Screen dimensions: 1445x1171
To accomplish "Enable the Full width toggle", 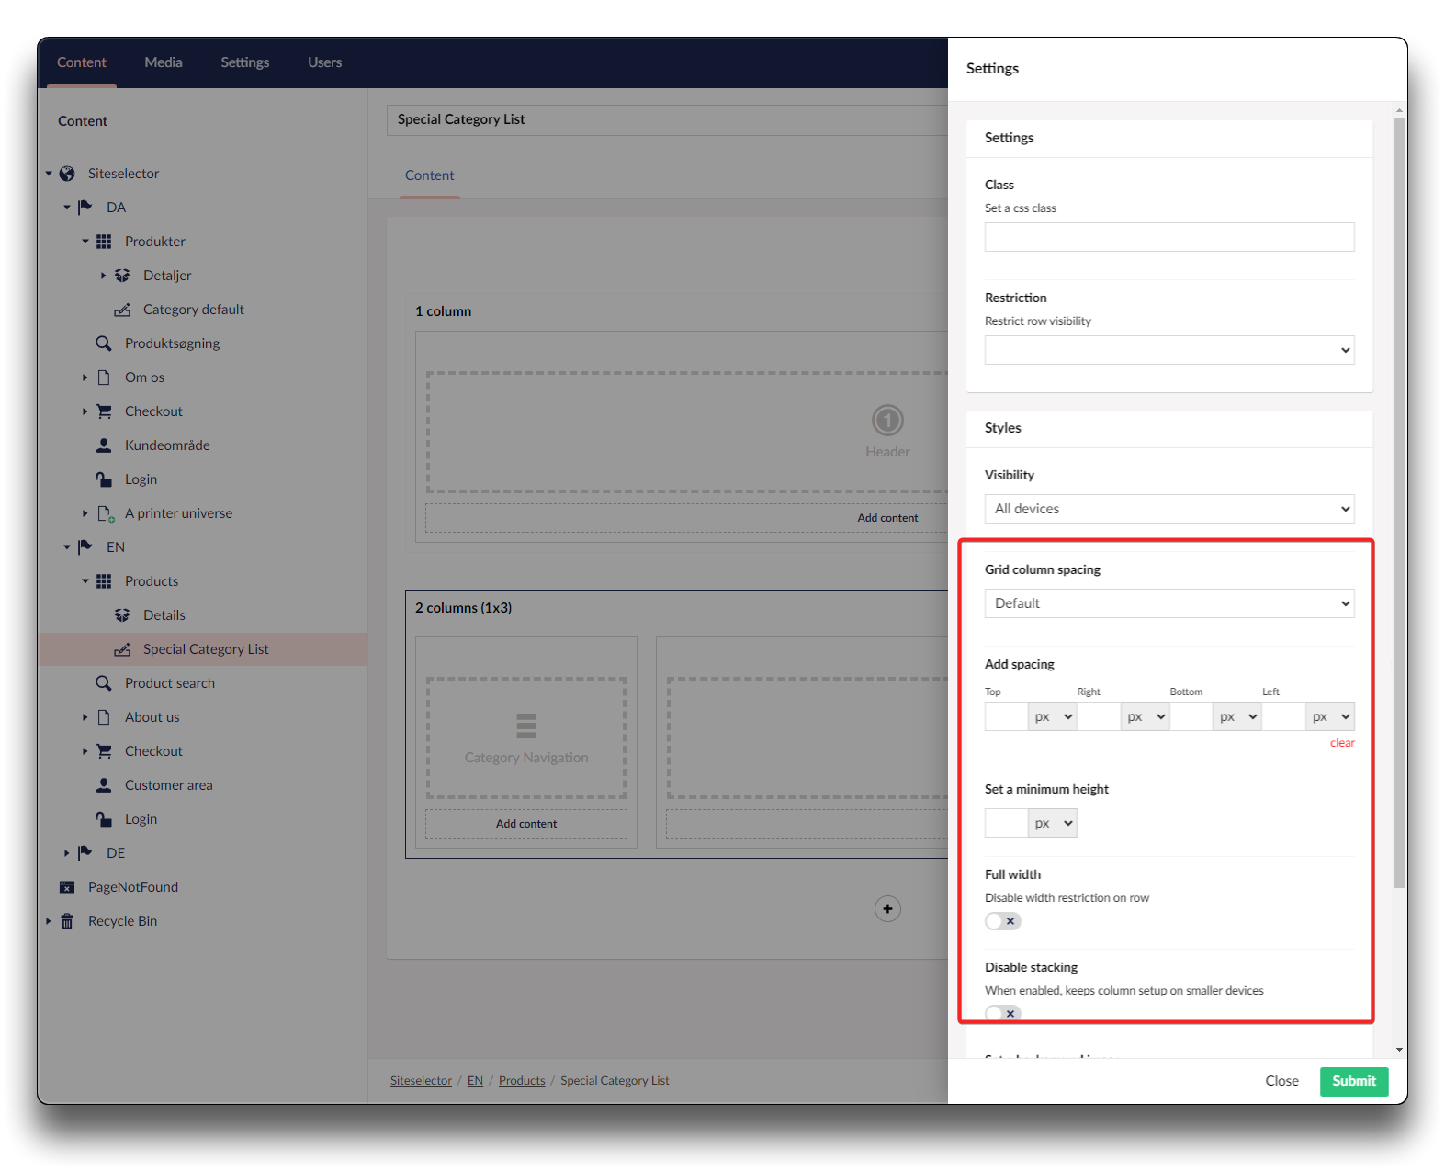I will pyautogui.click(x=1002, y=921).
